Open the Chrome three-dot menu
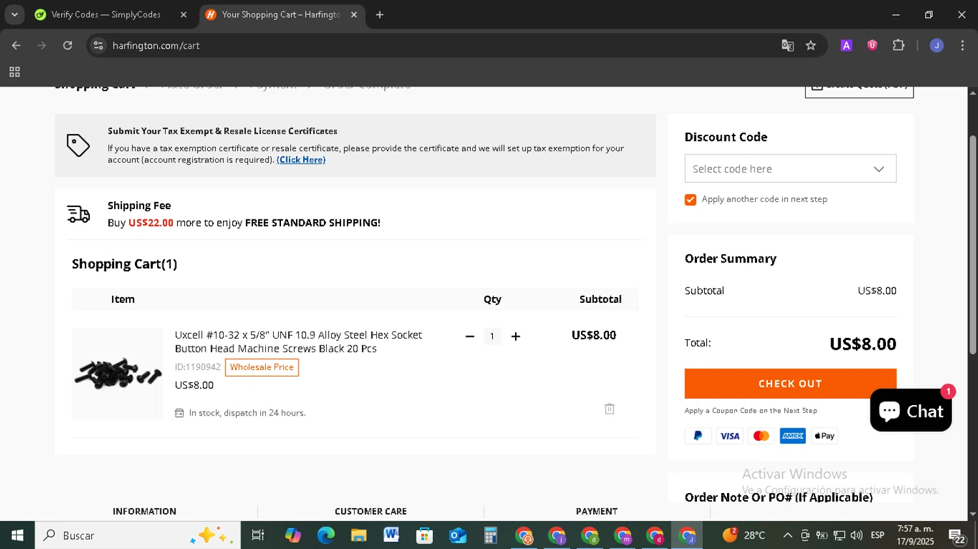 tap(962, 46)
